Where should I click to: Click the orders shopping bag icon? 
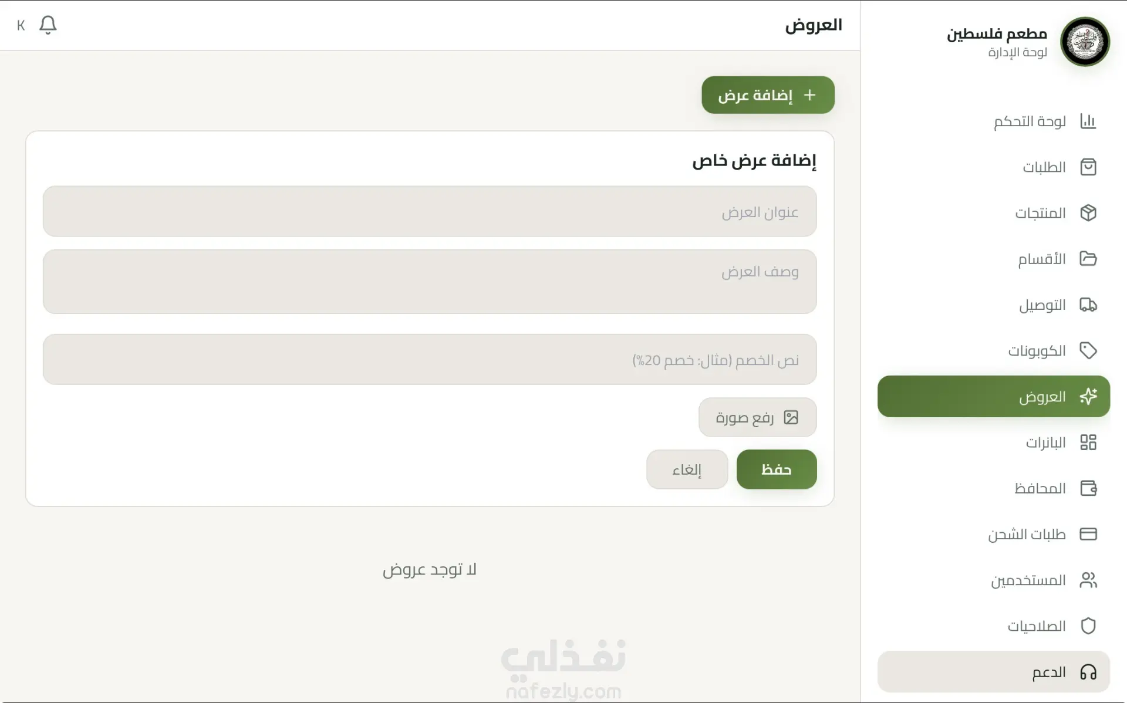(x=1088, y=167)
